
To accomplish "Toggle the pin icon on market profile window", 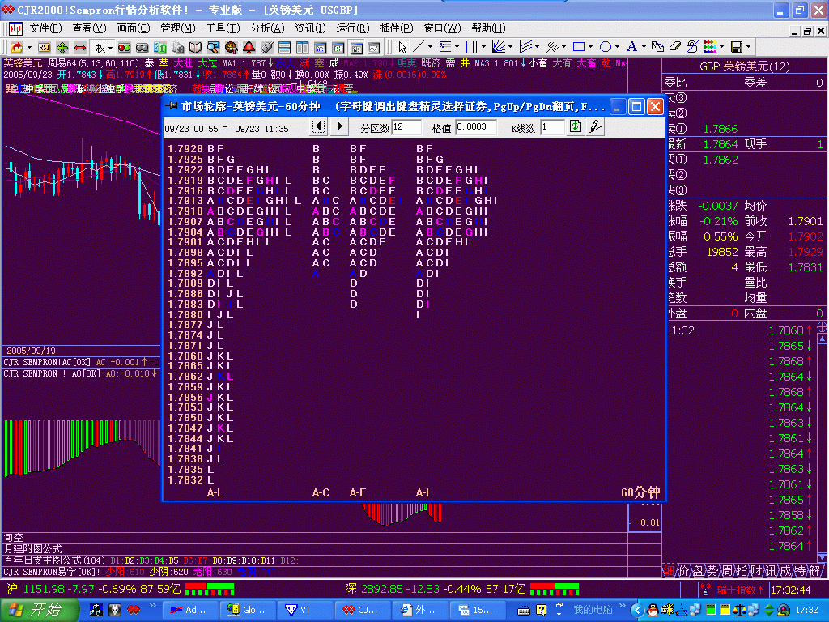I will coord(171,106).
